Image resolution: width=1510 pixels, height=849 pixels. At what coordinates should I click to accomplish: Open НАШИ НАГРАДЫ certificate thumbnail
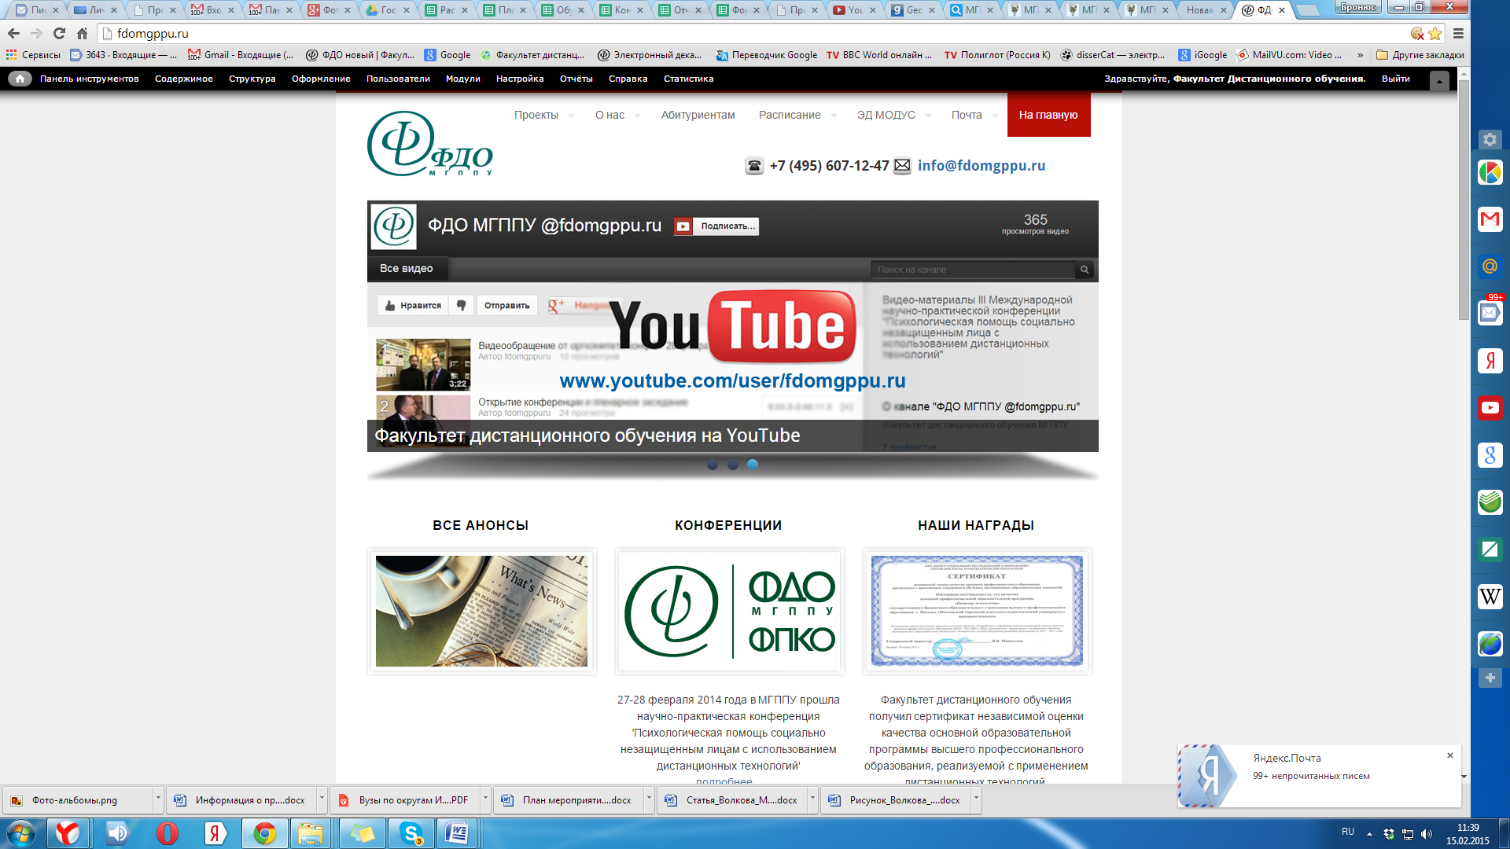(x=977, y=611)
